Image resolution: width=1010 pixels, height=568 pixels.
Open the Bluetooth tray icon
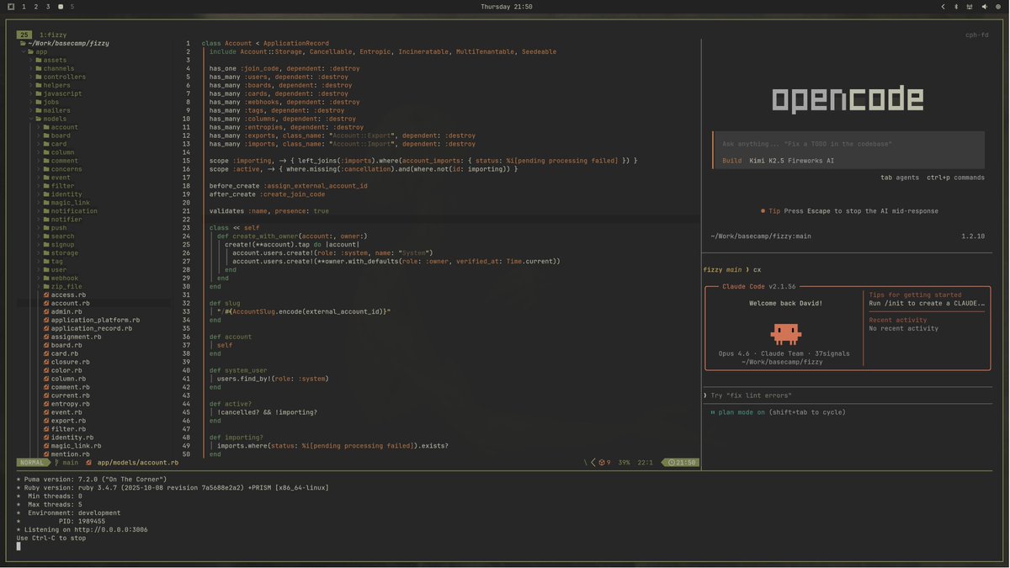[x=955, y=7]
